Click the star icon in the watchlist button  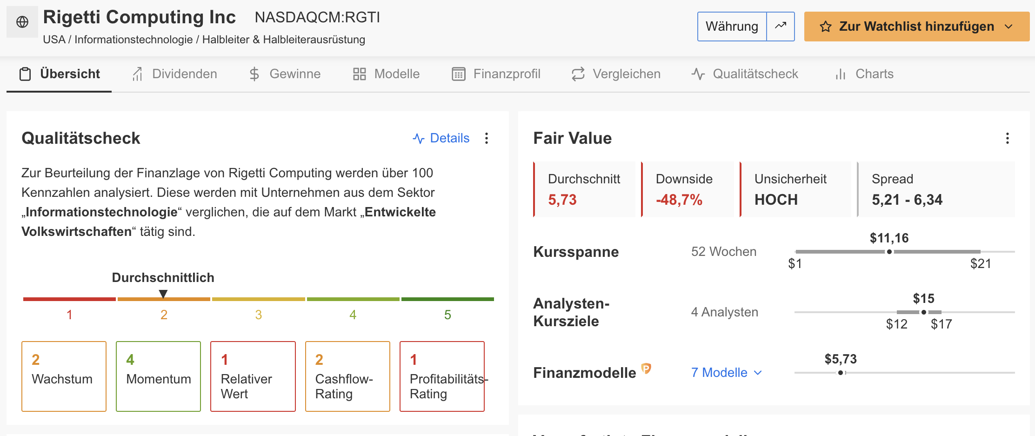[826, 27]
